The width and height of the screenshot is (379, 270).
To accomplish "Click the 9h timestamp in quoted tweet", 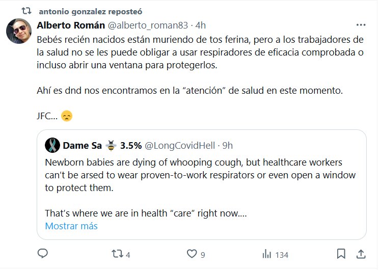I will click(227, 146).
